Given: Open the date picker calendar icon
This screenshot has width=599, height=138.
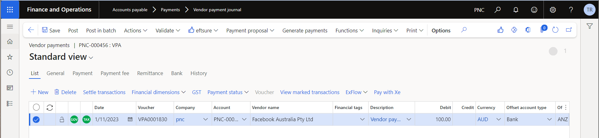Looking at the screenshot, I should click(x=130, y=119).
